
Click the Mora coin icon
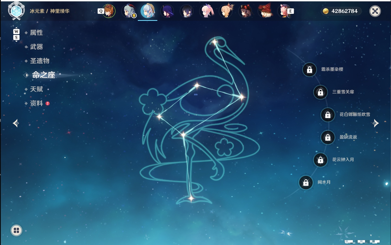pyautogui.click(x=325, y=11)
